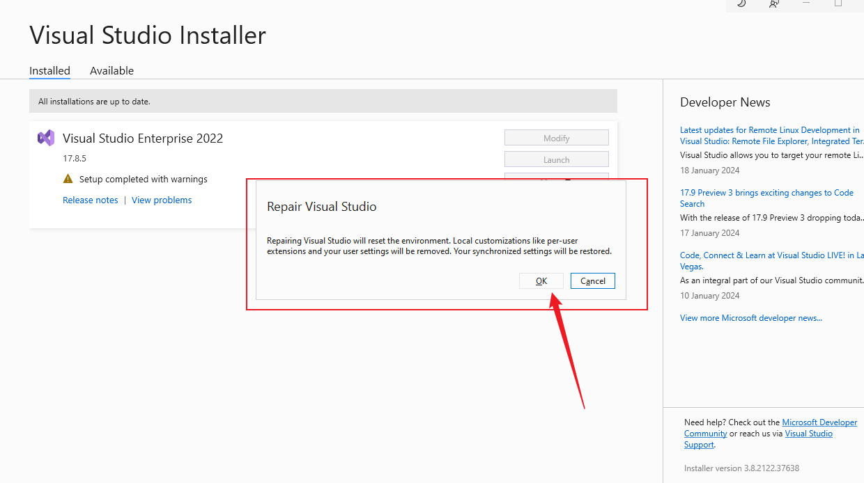Click the Developer News heading
864x483 pixels.
[725, 102]
